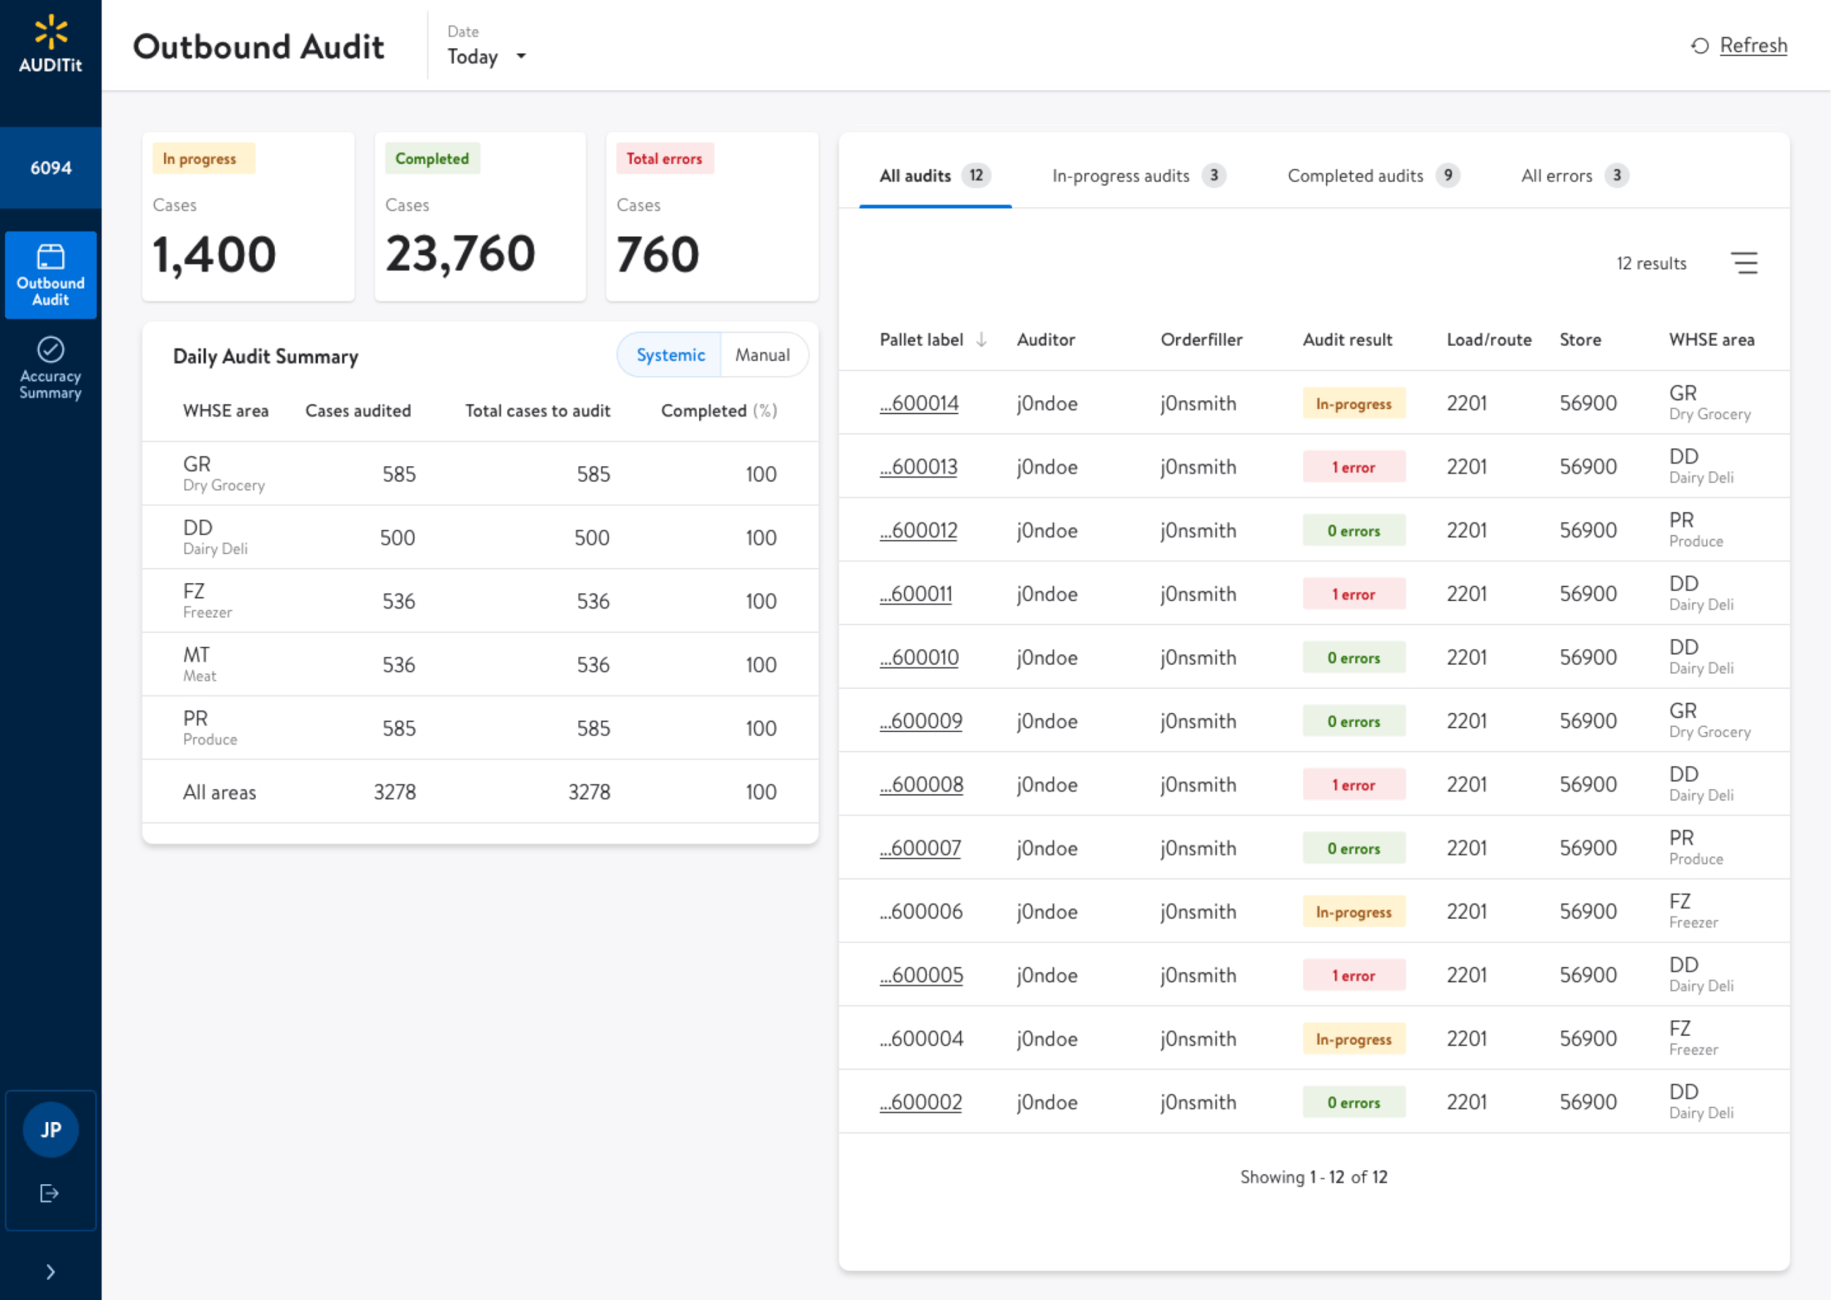Viewport: 1832px width, 1300px height.
Task: Click the refresh circular arrow icon
Action: (x=1700, y=46)
